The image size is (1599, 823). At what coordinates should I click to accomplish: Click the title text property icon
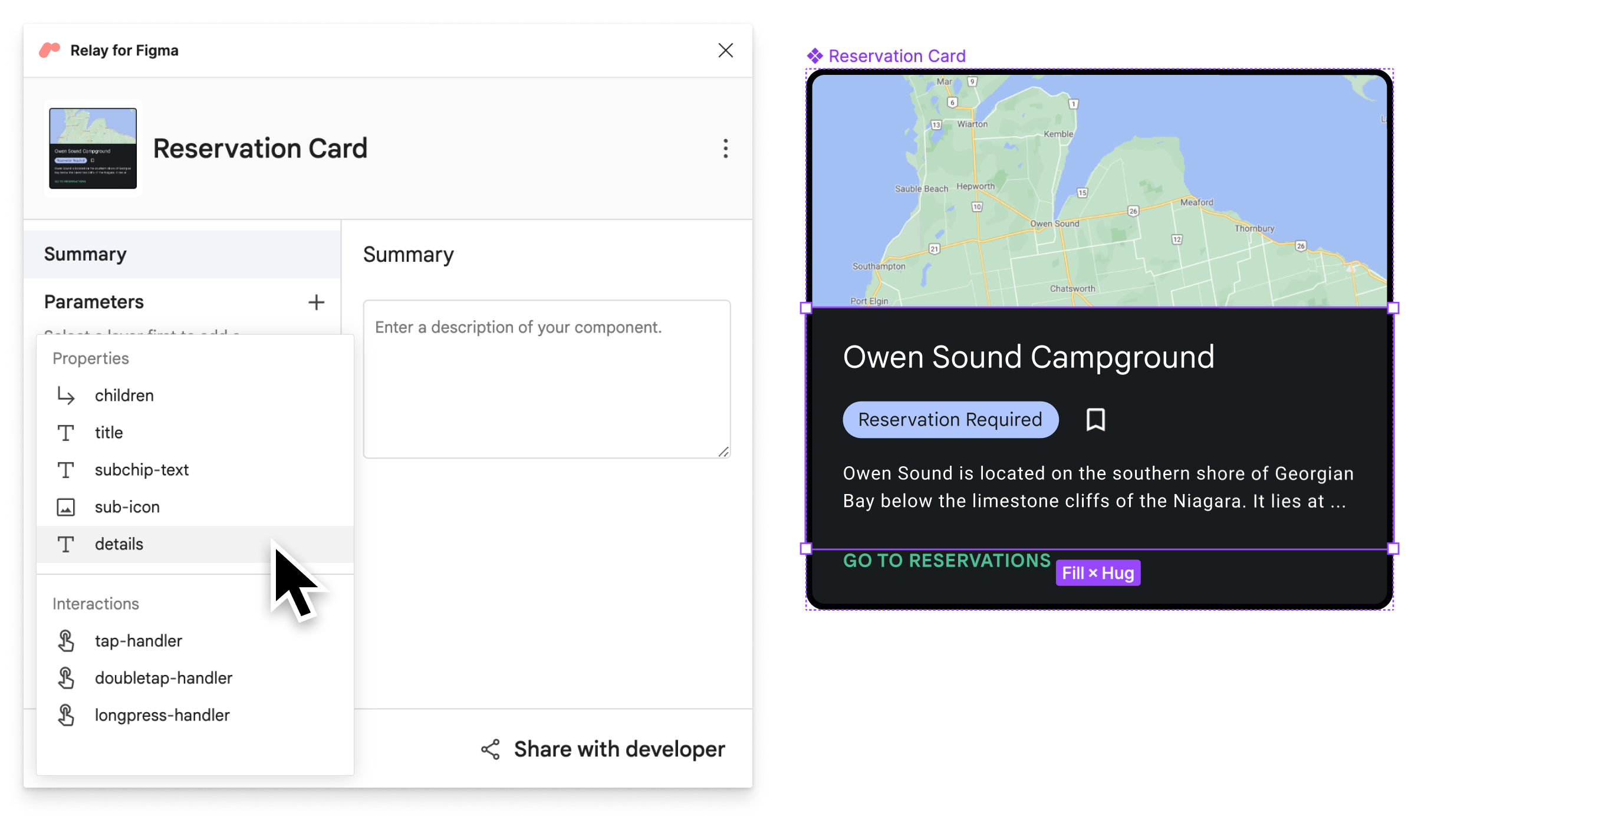pyautogui.click(x=66, y=433)
